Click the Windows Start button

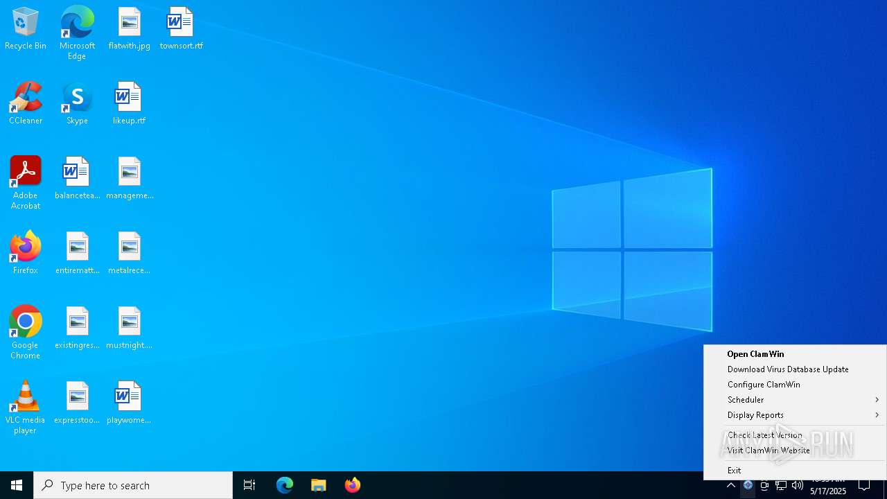pos(17,485)
